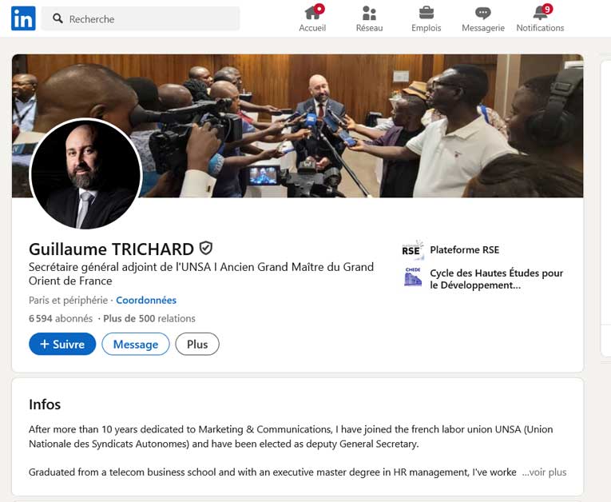Screen dimensions: 611x502
Task: Expand the Infos text with voir plus
Action: (x=544, y=472)
